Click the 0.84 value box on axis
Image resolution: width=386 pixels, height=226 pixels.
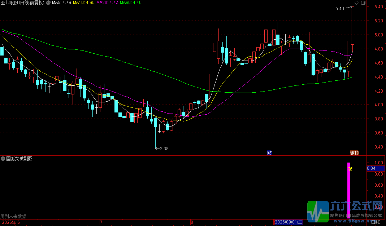376,168
